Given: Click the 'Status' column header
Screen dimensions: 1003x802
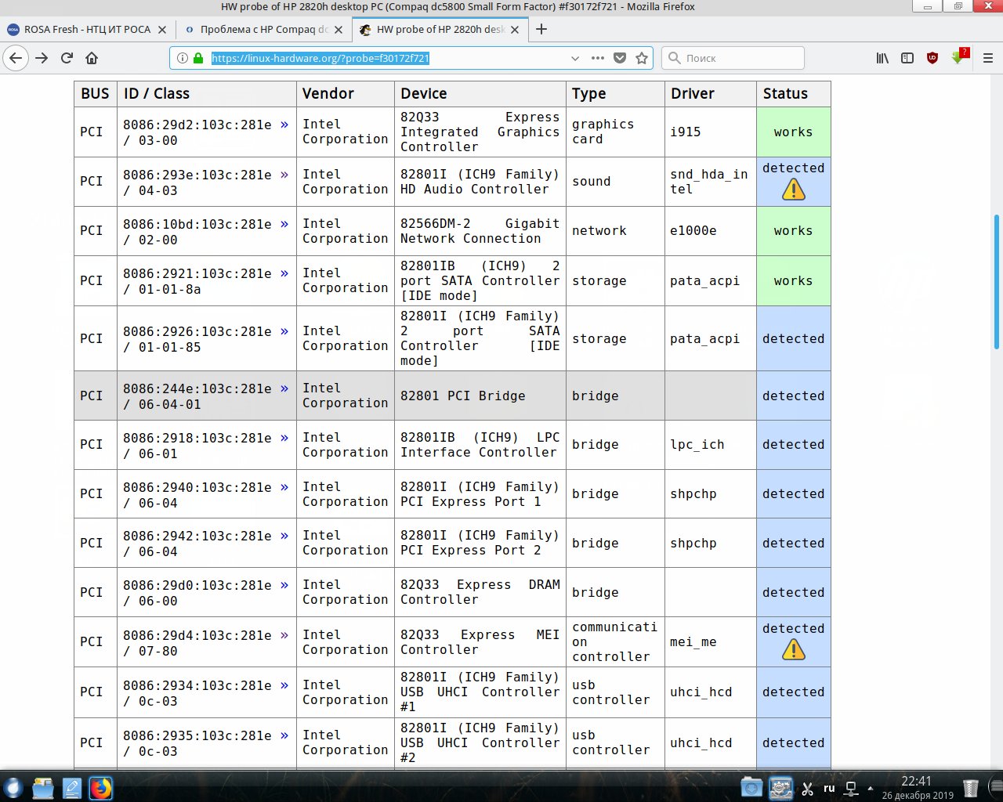Looking at the screenshot, I should pyautogui.click(x=794, y=94).
